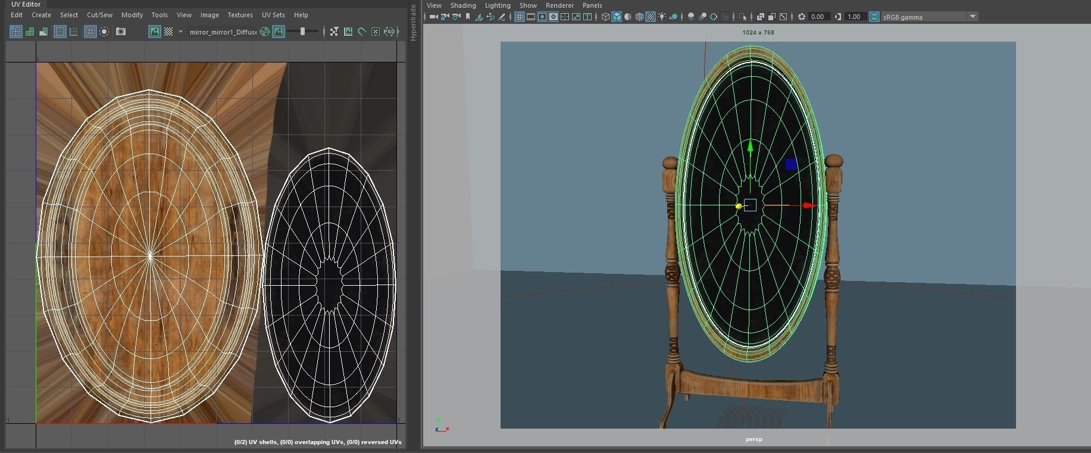
Task: Open the Panels menu in viewport
Action: click(x=592, y=5)
